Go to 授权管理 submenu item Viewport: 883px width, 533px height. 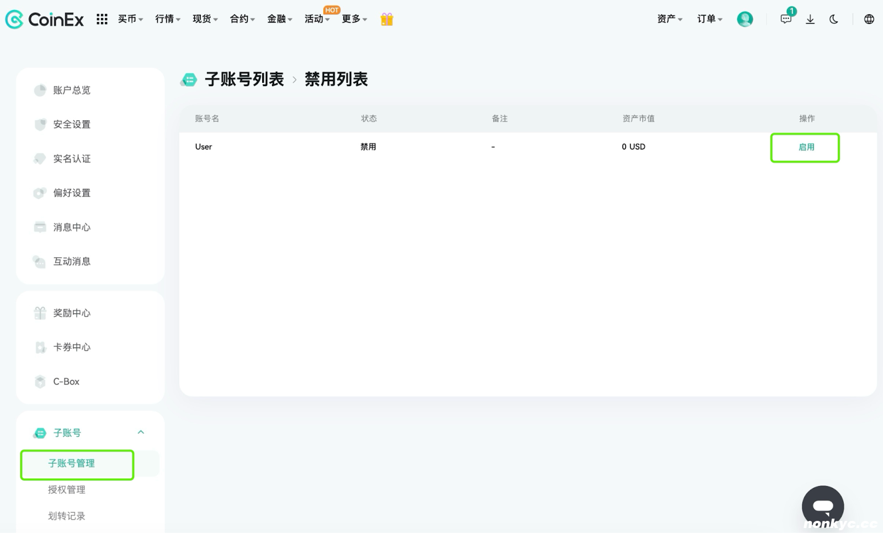67,490
